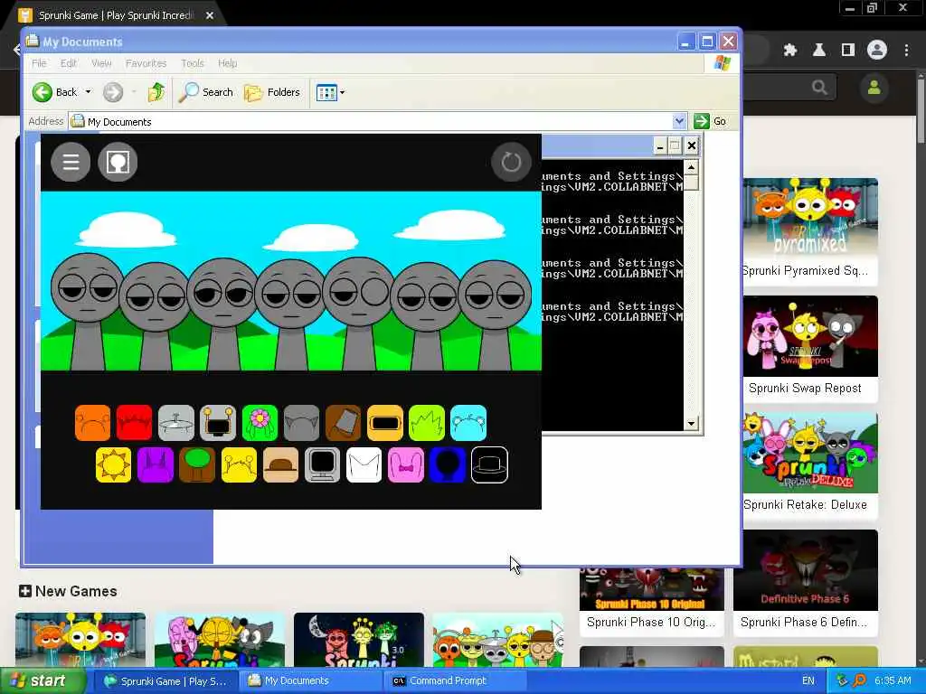Open the Help menu
Image resolution: width=926 pixels, height=694 pixels.
227,63
